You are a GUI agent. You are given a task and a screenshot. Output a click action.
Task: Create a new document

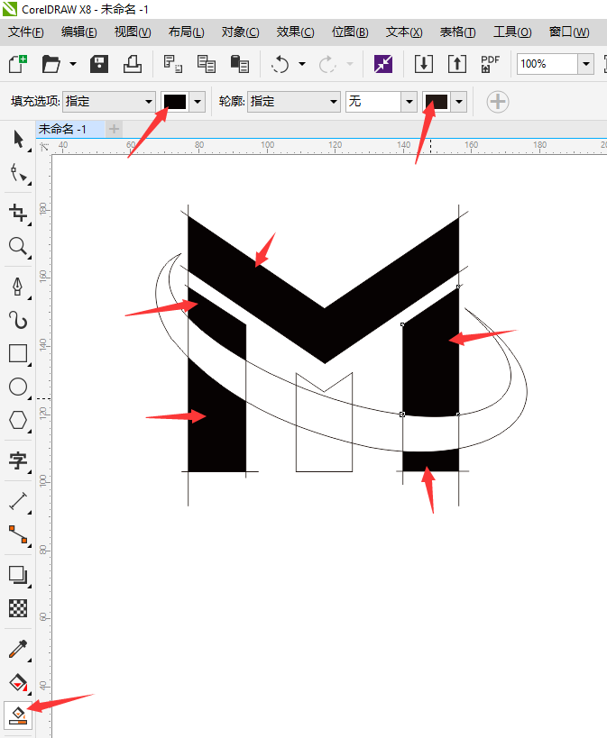click(17, 64)
